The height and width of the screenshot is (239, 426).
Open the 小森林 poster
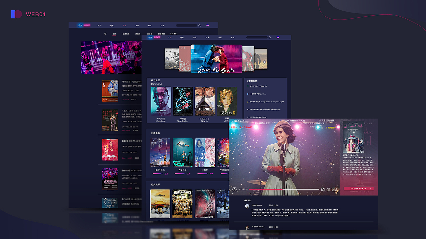(205, 153)
